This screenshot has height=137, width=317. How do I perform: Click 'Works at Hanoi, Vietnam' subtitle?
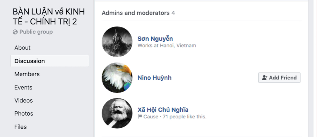(167, 45)
